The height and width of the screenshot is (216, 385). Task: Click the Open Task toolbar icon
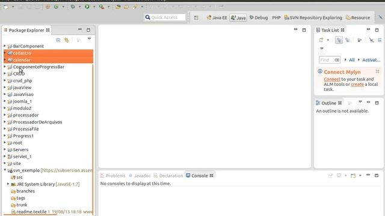pos(126,7)
